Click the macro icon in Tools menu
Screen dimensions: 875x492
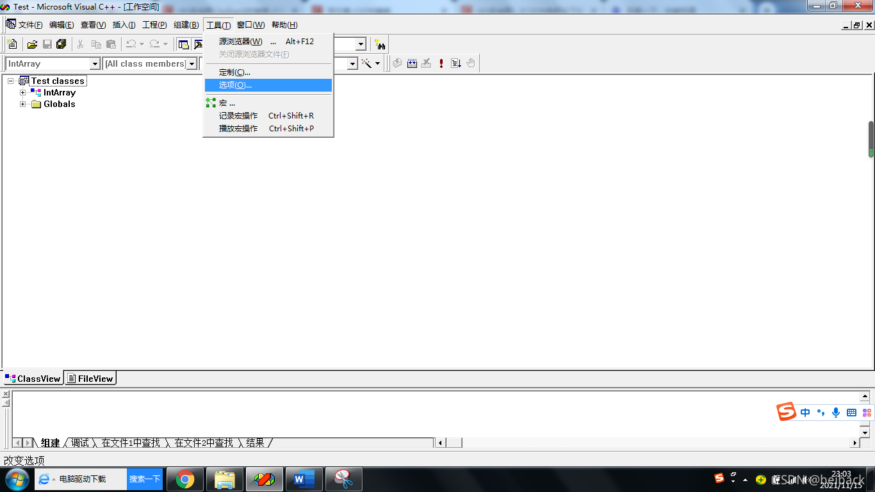(x=211, y=102)
